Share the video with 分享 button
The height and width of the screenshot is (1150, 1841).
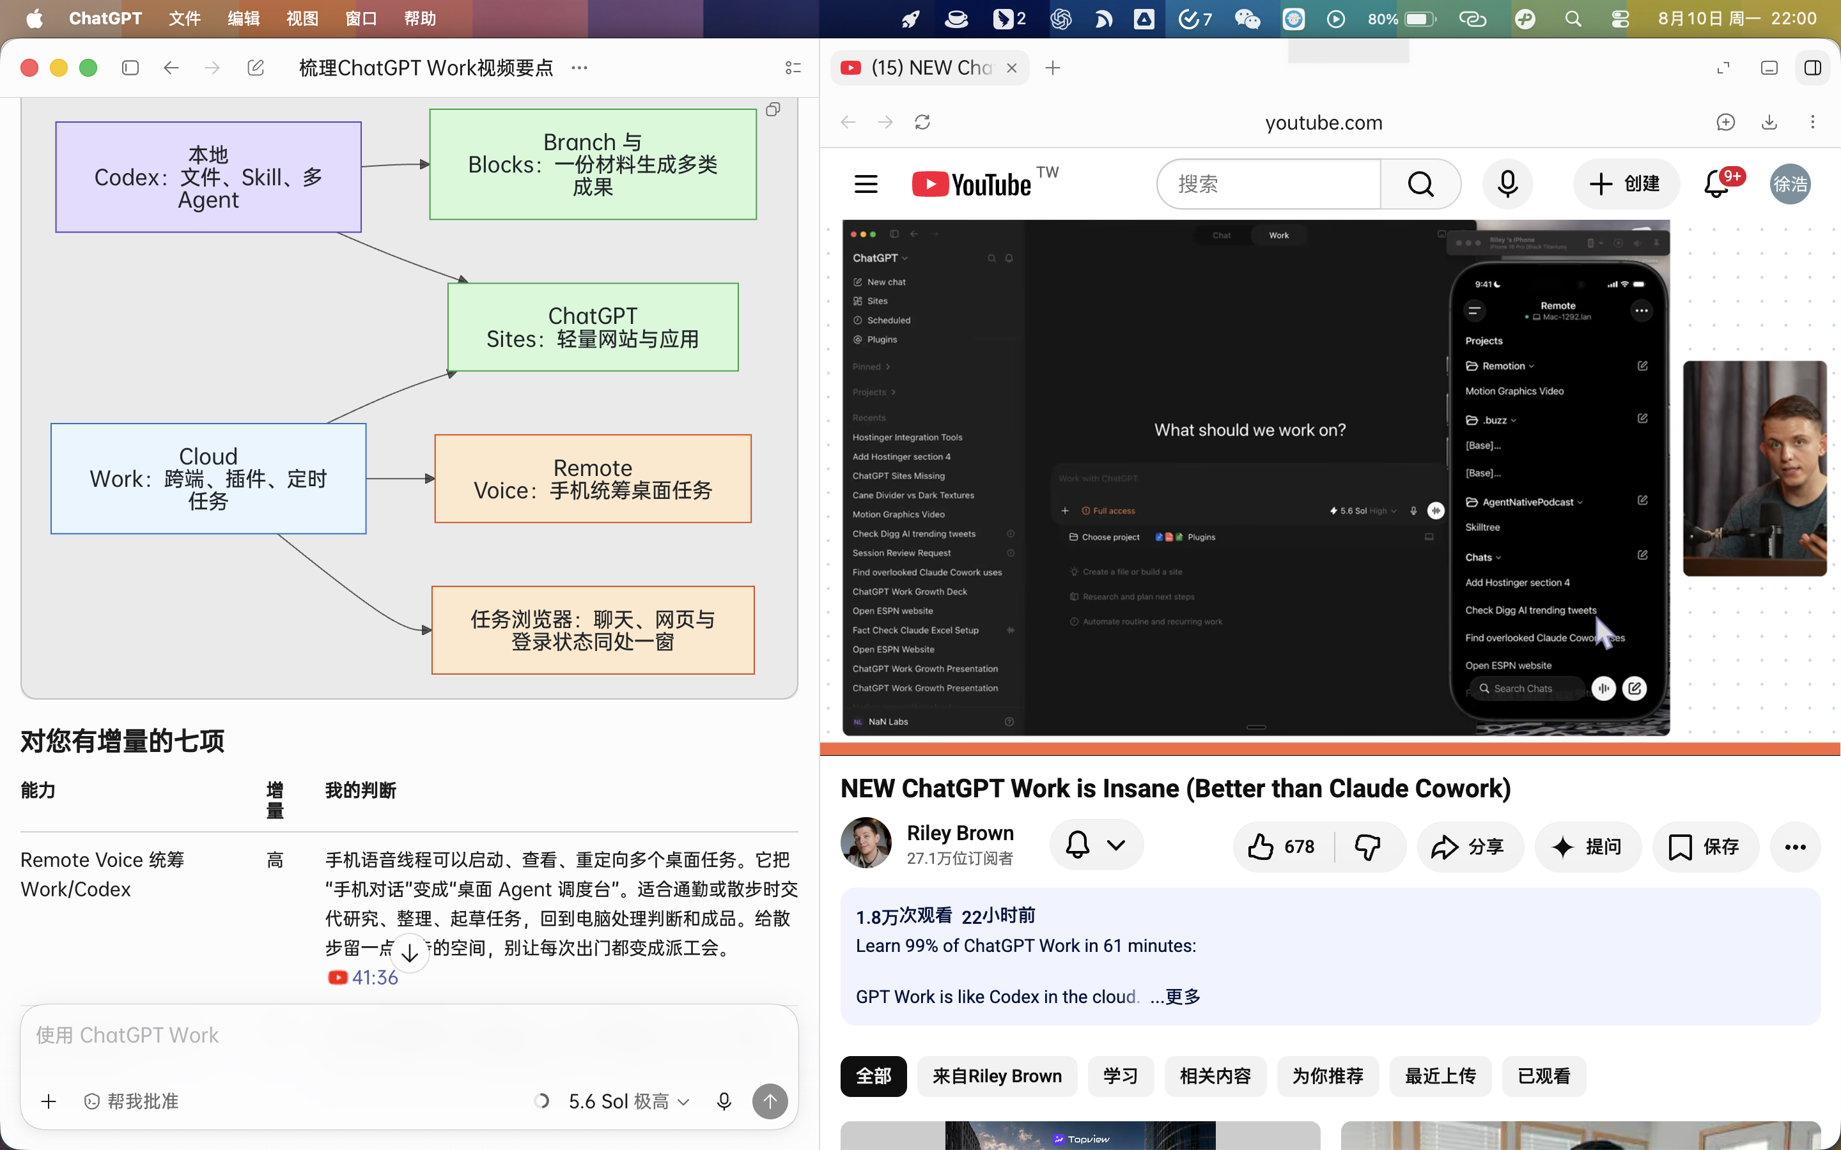1470,847
